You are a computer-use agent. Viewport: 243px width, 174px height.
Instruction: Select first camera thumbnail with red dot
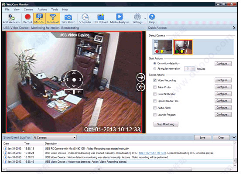[163, 47]
